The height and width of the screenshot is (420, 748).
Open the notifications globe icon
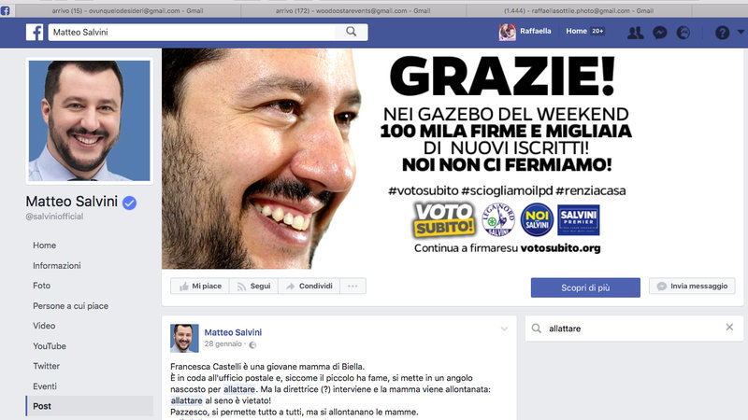pyautogui.click(x=683, y=33)
